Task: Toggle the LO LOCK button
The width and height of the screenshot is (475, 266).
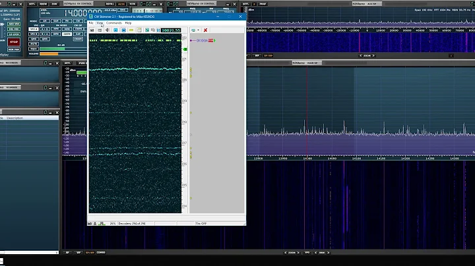Action: click(x=14, y=34)
